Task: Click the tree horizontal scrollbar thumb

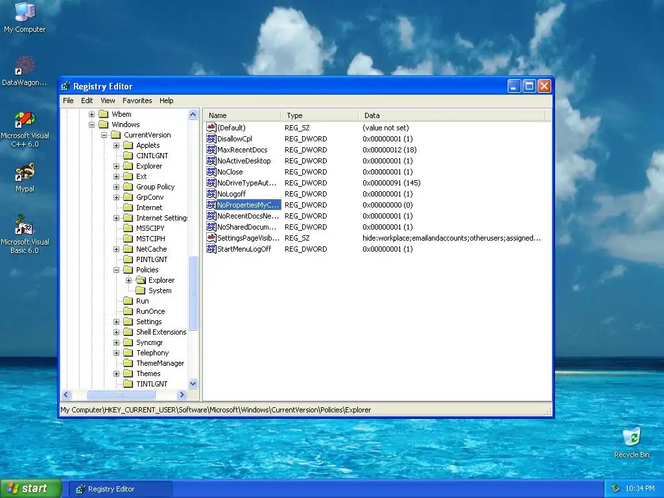Action: pos(121,395)
